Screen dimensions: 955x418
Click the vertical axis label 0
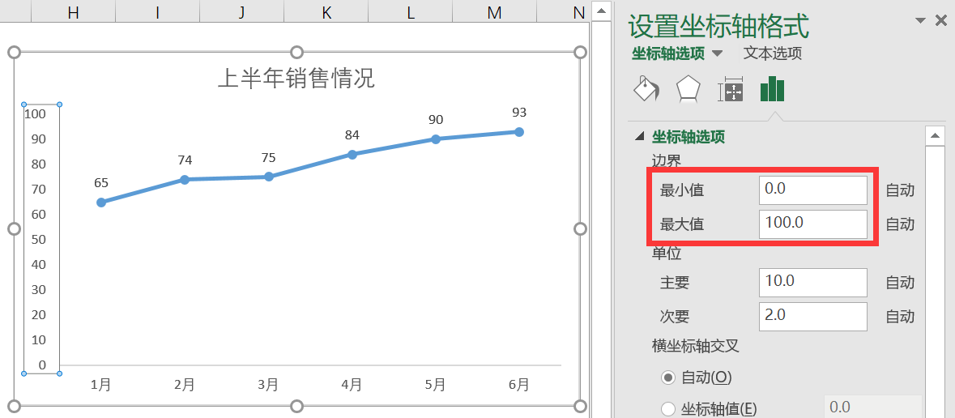click(x=42, y=365)
